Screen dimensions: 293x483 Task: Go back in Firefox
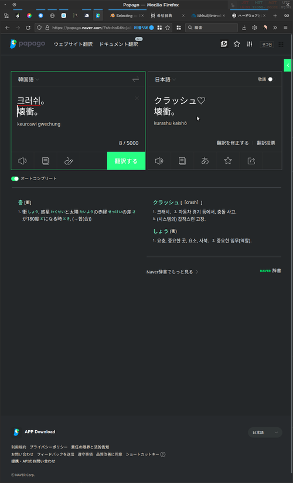(8, 28)
